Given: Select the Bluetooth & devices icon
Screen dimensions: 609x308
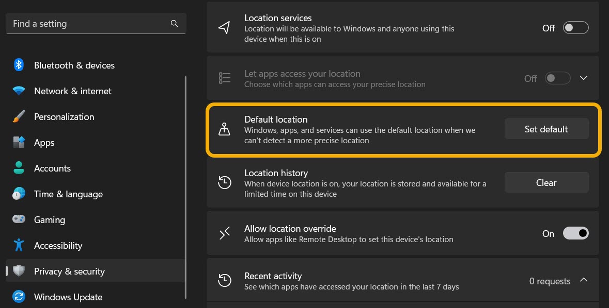Looking at the screenshot, I should (x=19, y=65).
